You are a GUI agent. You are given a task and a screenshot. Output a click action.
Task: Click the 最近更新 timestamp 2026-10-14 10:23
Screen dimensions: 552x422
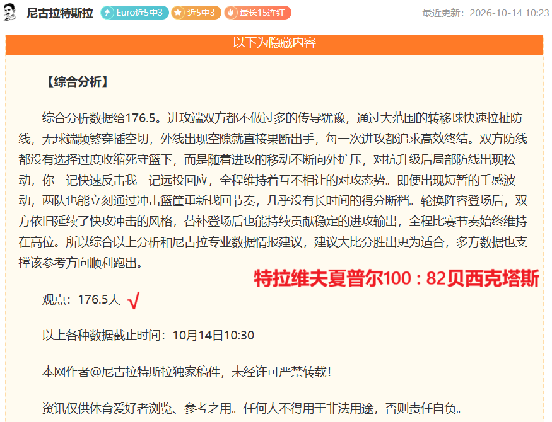click(x=486, y=13)
